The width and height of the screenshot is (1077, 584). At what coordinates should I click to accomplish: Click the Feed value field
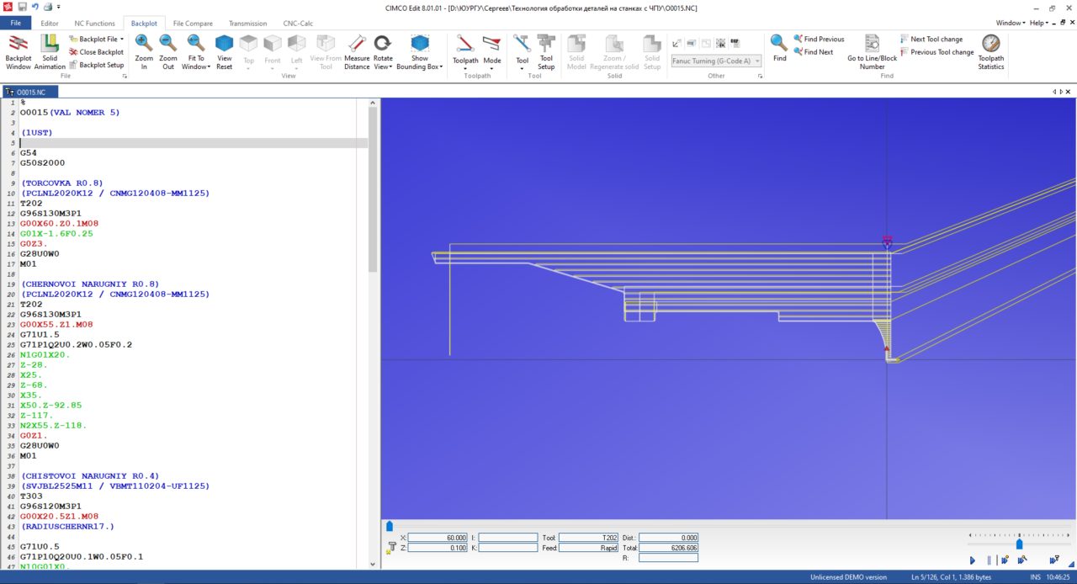(588, 548)
